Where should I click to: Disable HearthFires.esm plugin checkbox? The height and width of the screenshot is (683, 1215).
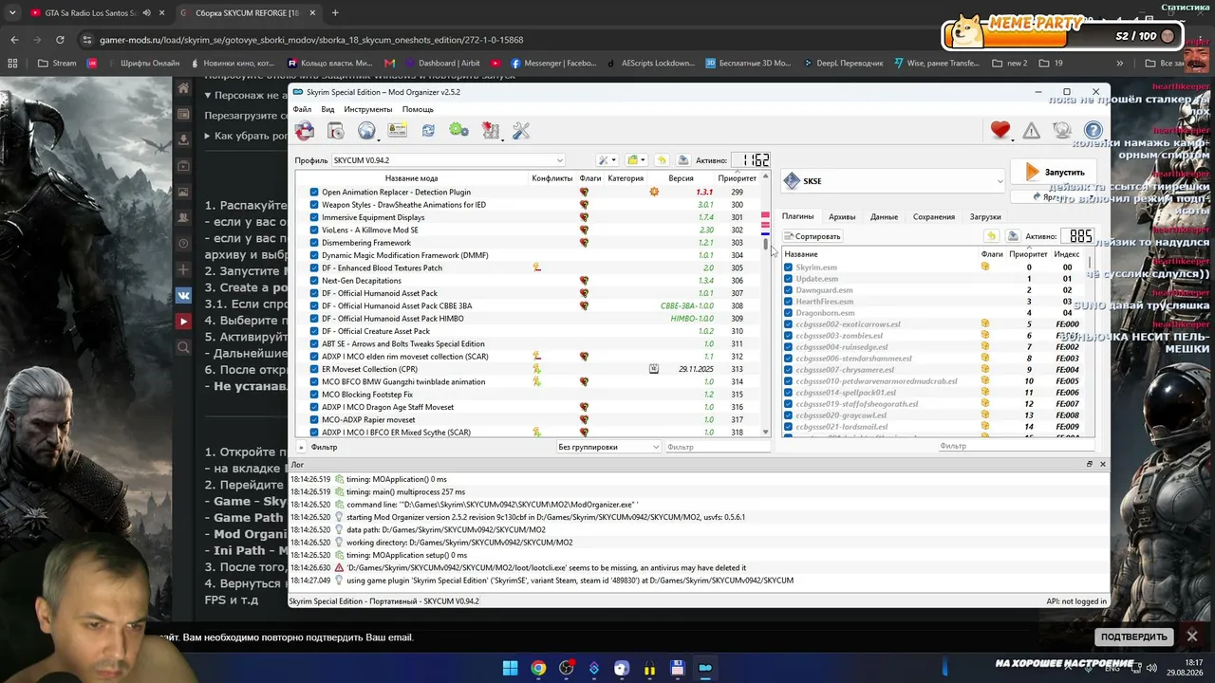[788, 302]
